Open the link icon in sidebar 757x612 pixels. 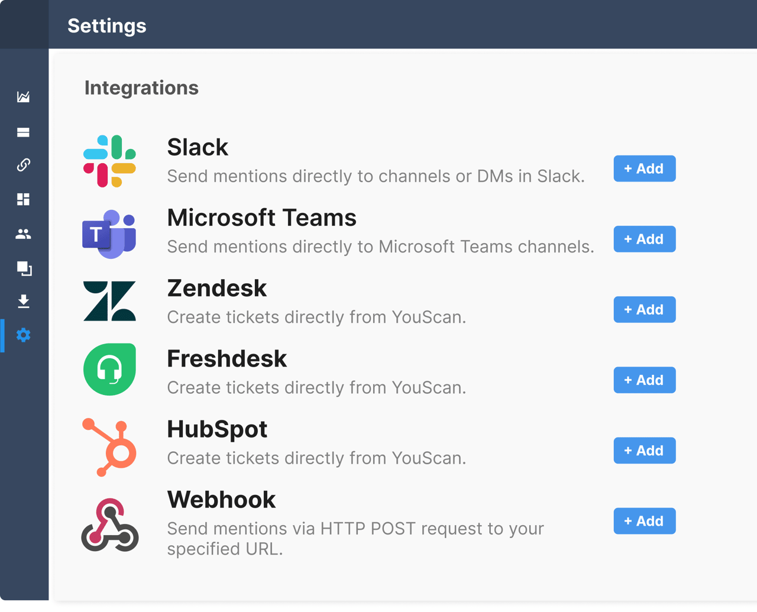[24, 165]
